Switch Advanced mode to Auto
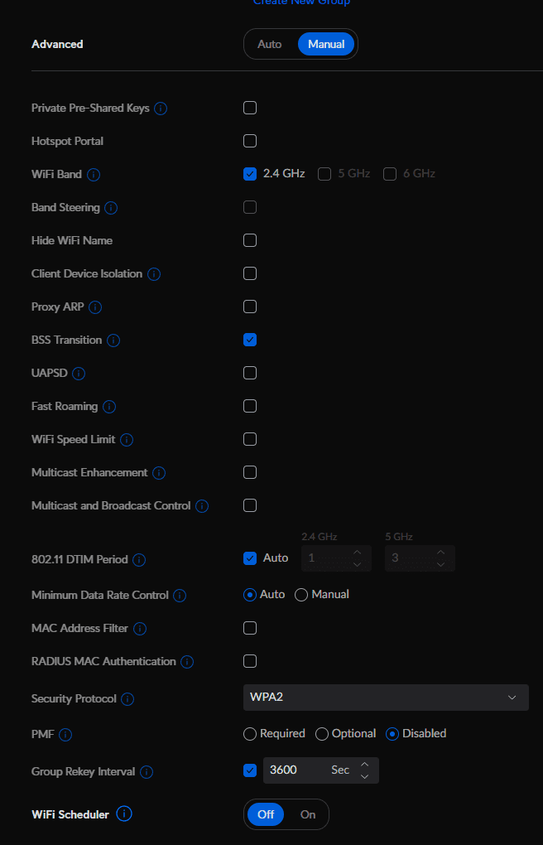The width and height of the screenshot is (543, 845). click(x=269, y=44)
